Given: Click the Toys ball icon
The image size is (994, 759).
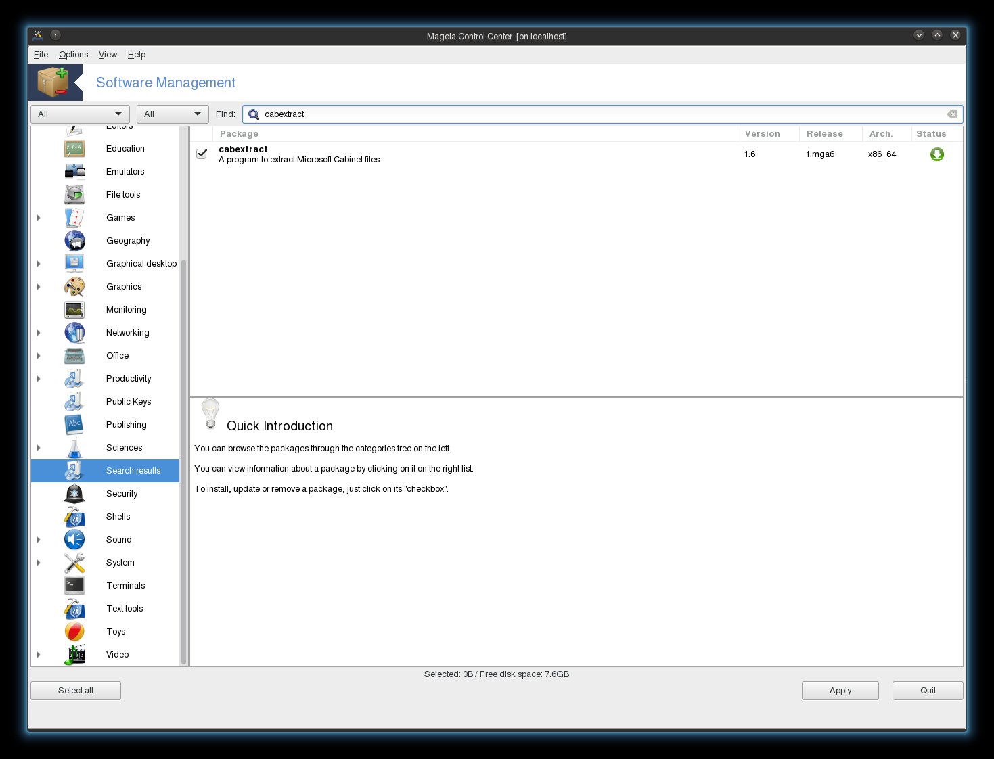Looking at the screenshot, I should click(x=74, y=632).
